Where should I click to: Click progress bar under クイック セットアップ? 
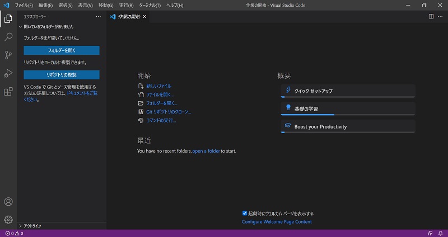(348, 97)
